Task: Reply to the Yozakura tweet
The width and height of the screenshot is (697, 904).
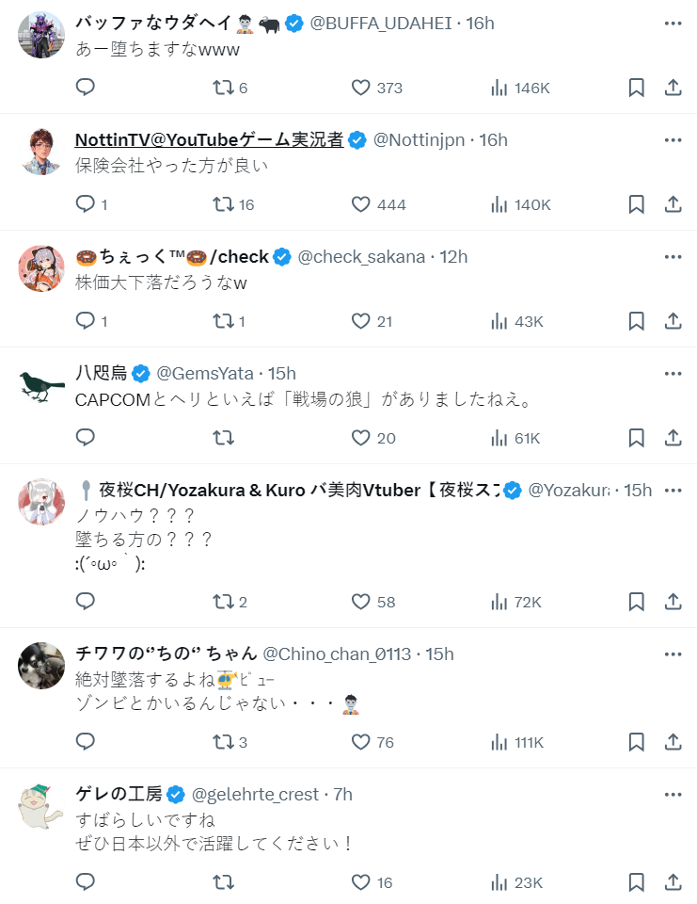Action: [x=86, y=602]
